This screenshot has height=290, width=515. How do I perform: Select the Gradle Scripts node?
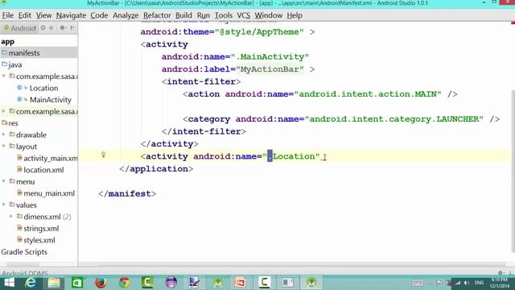[x=24, y=252]
